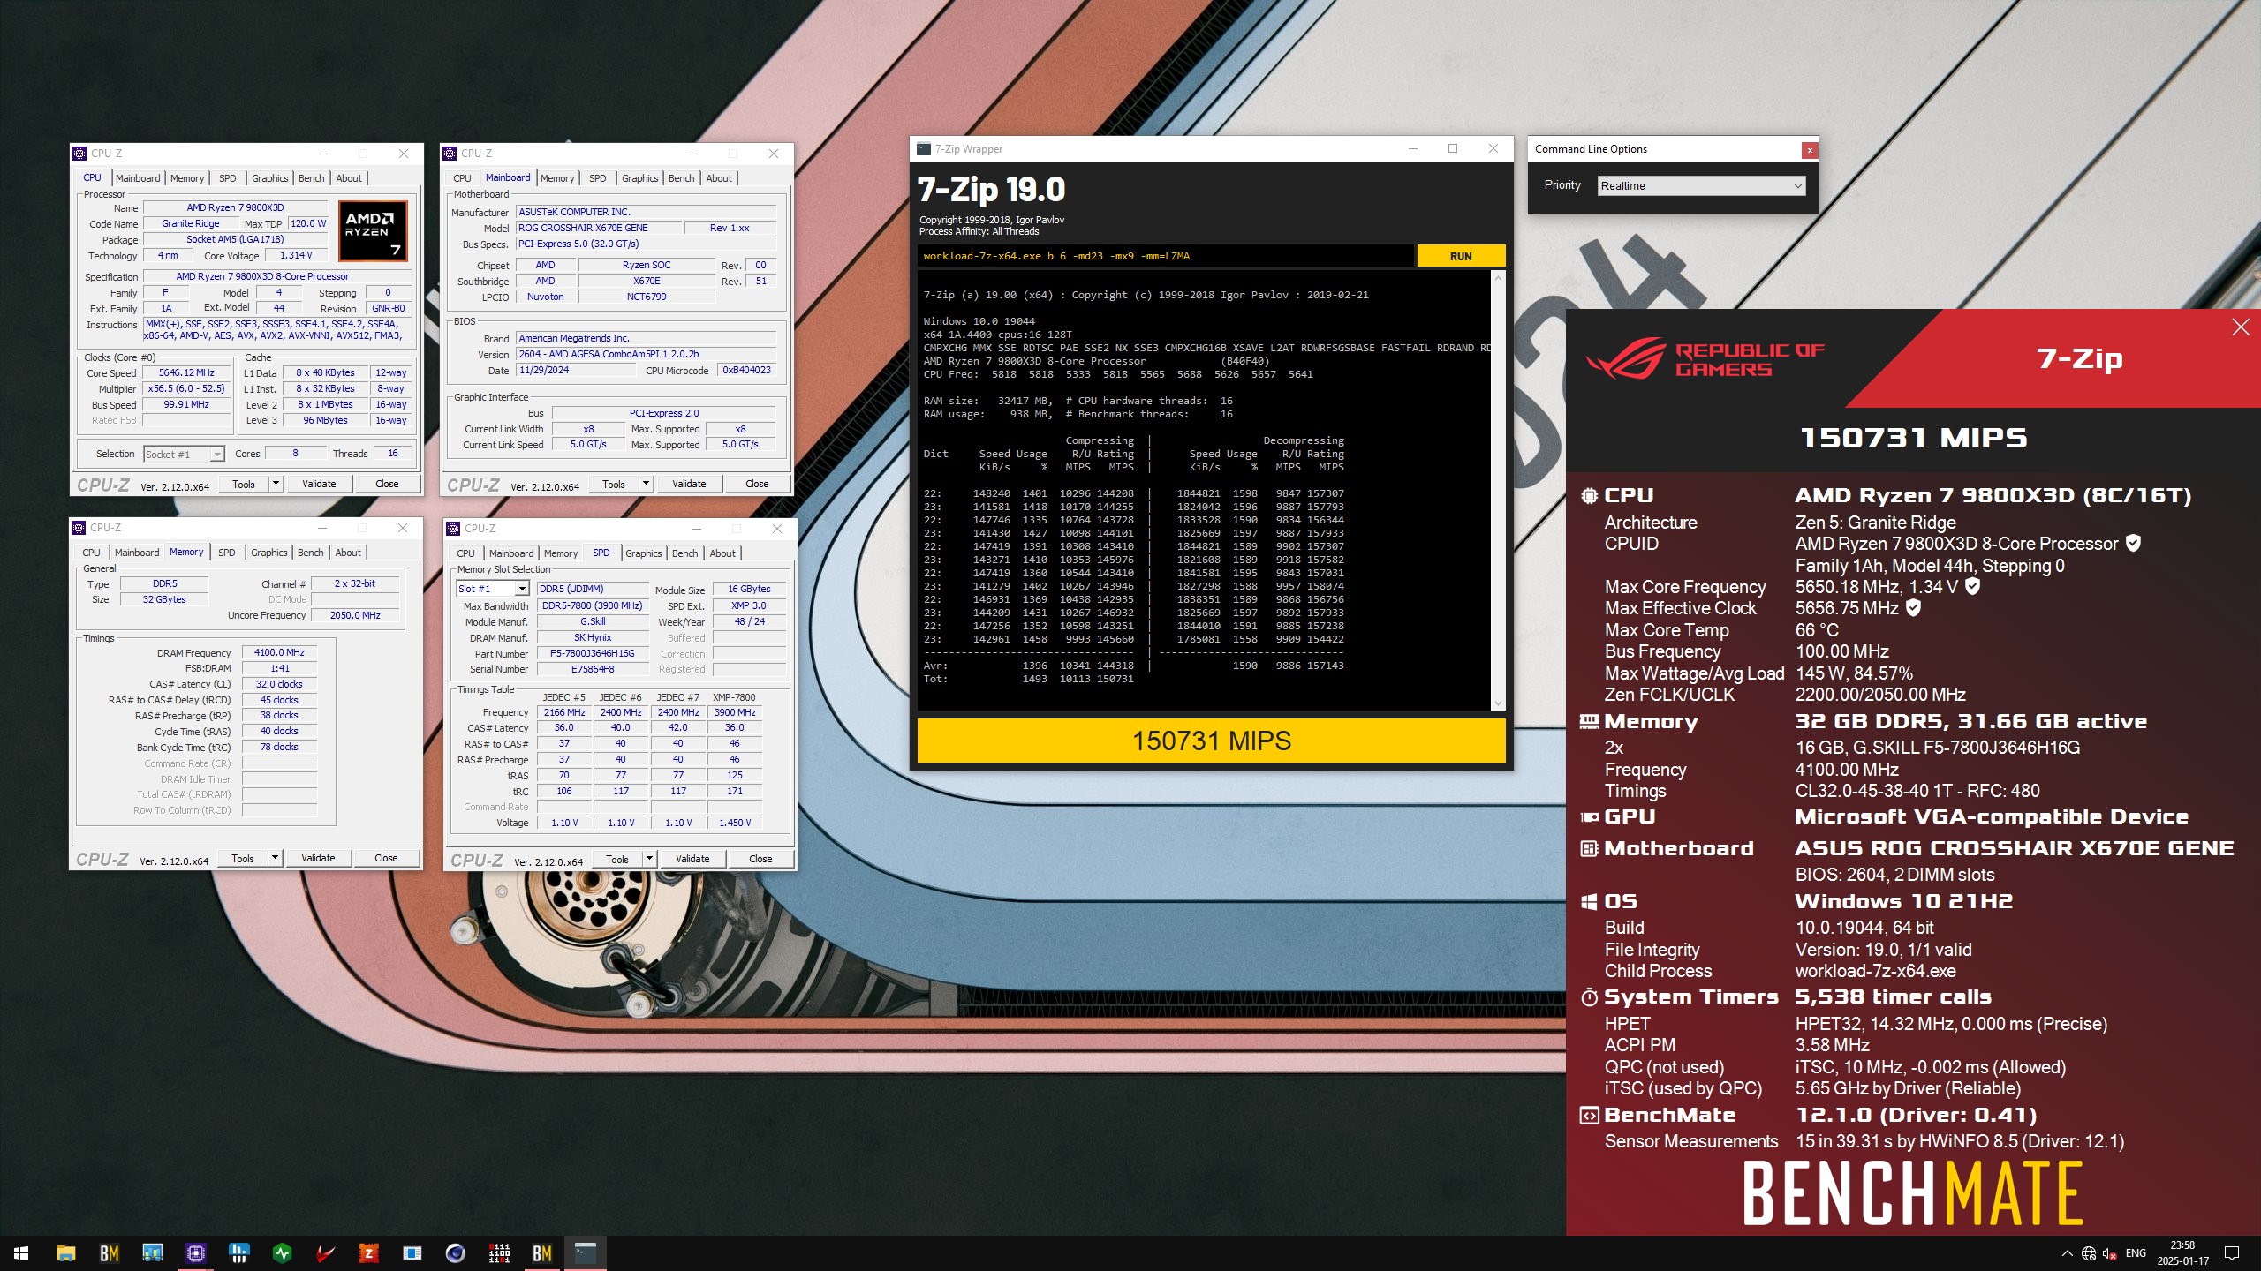
Task: Click the XMP-7800 timings column header
Action: click(734, 697)
